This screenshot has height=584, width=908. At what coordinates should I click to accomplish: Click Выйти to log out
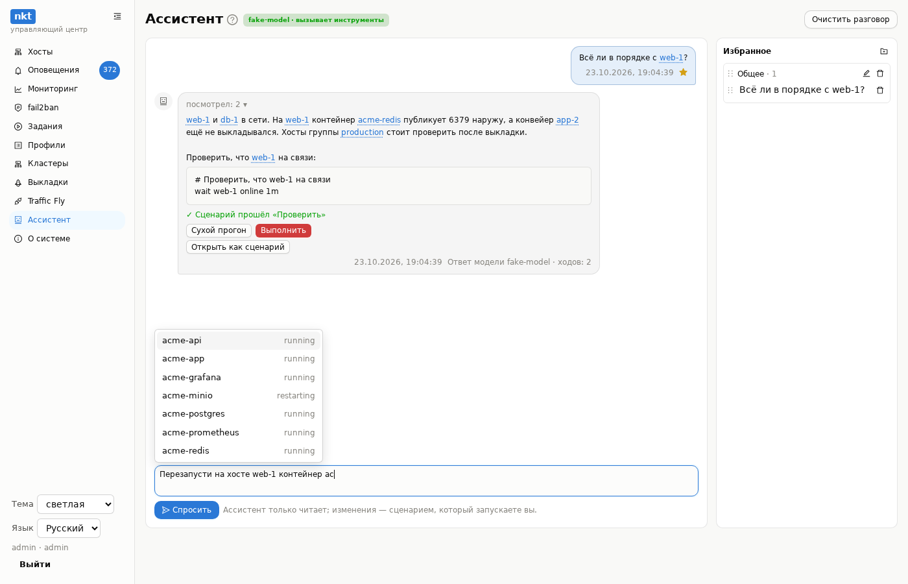[x=35, y=565]
